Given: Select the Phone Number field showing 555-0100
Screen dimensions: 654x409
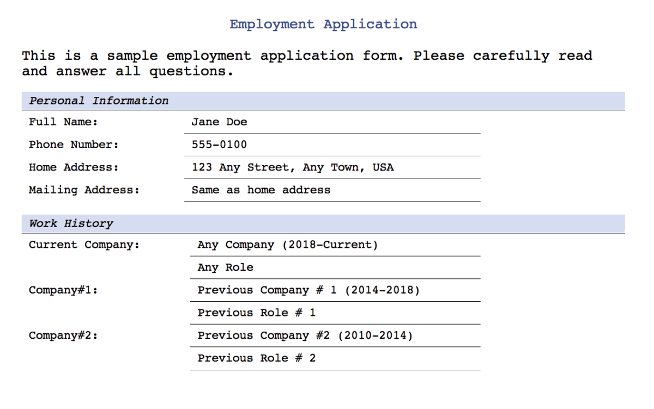Looking at the screenshot, I should click(332, 145).
